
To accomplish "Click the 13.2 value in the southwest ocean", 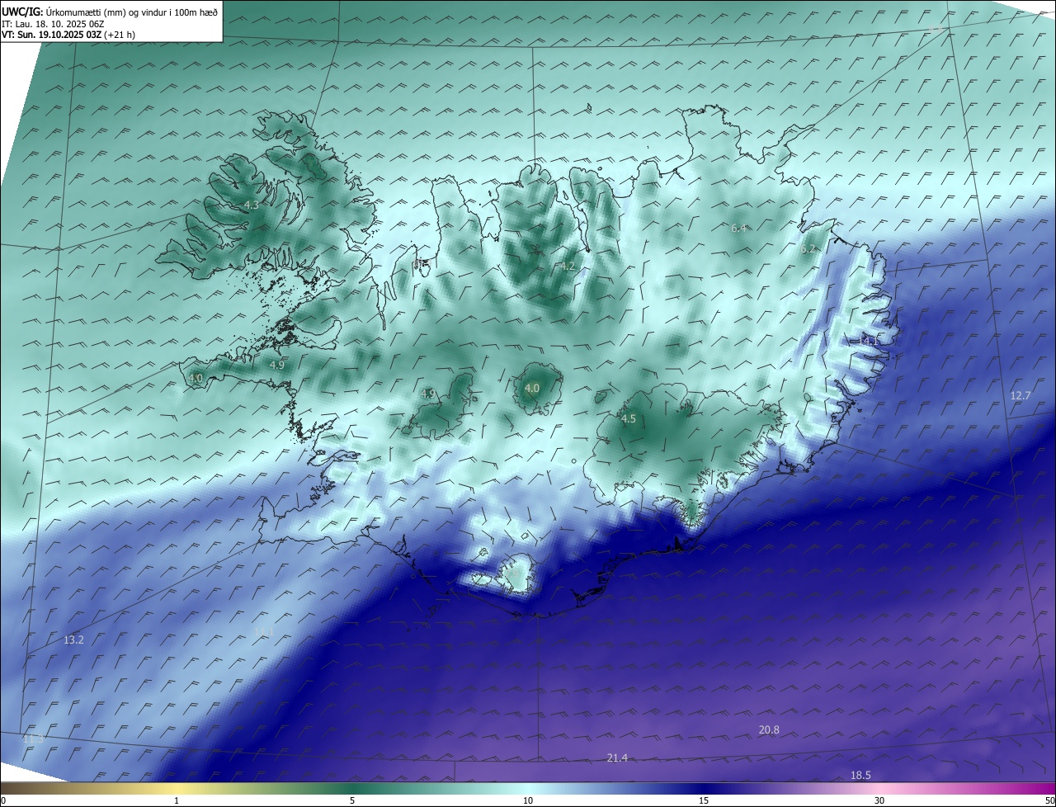I will click(73, 639).
